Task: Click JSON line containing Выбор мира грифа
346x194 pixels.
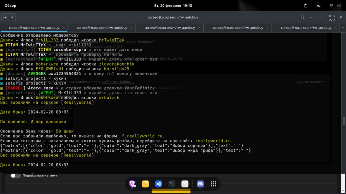Action: coord(126,151)
